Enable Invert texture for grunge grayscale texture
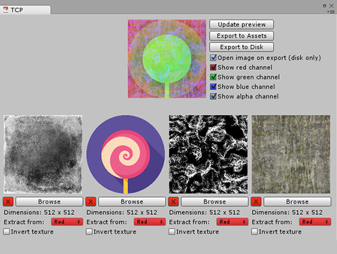Viewport: 337px width, 254px height. 7,232
